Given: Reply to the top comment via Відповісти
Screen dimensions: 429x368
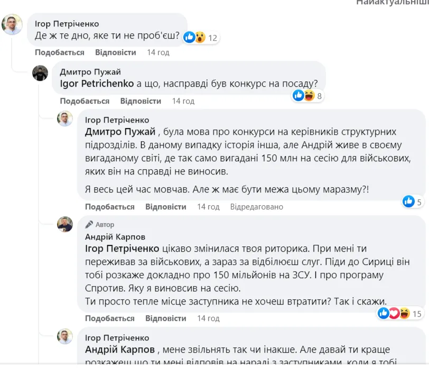Looking at the screenshot, I should (x=116, y=52).
